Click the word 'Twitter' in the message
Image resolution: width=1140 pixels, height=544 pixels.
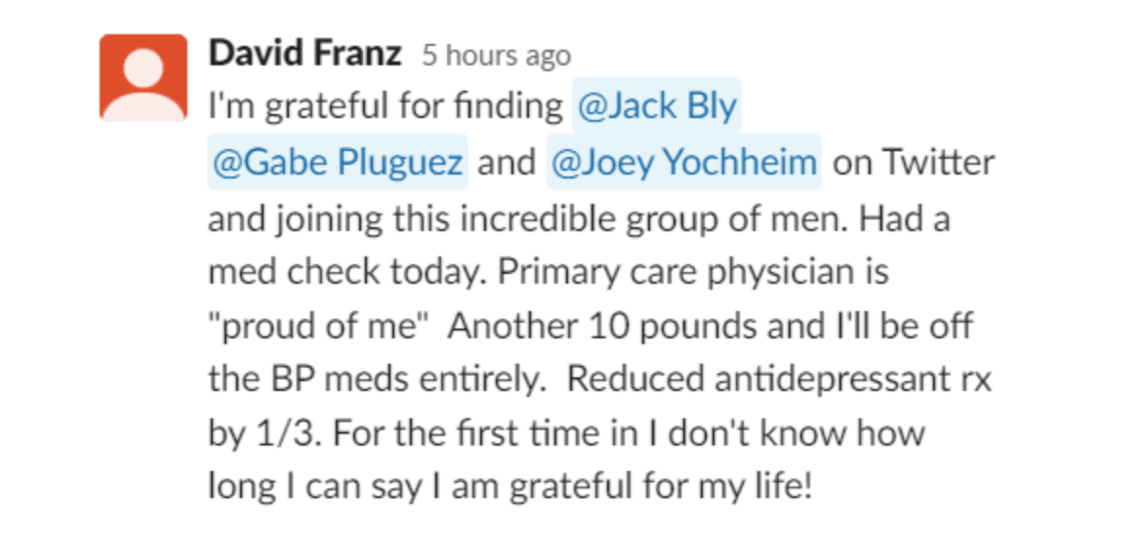[939, 162]
